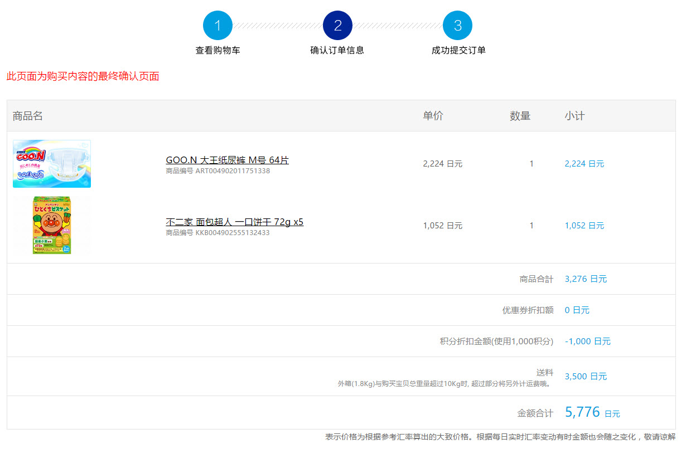Open the GOO.N diaper product thumbnail
This screenshot has width=686, height=449.
pyautogui.click(x=52, y=164)
